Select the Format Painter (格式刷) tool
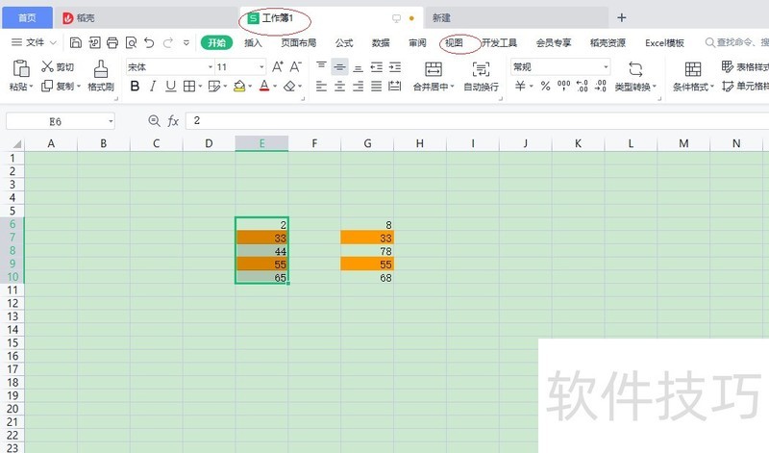Screen dimensions: 769x453 (x=101, y=75)
